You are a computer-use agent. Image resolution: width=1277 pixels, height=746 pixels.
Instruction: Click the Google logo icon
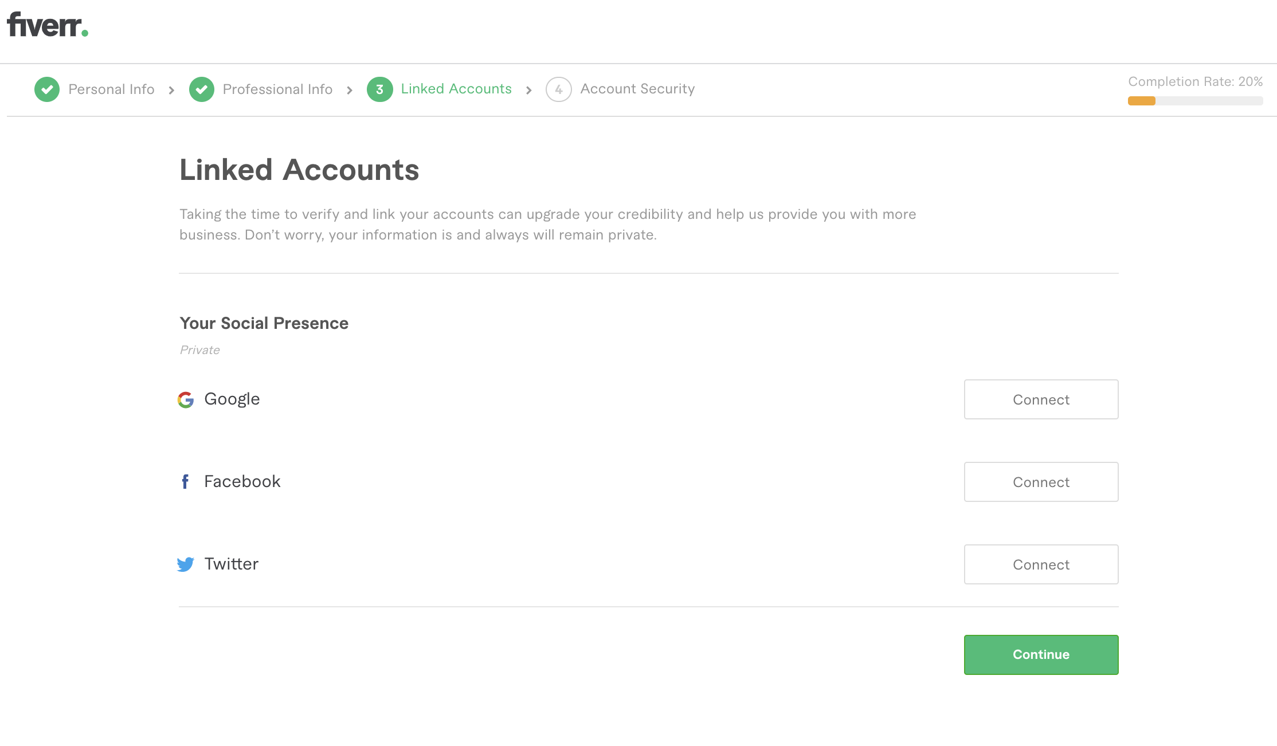[186, 400]
